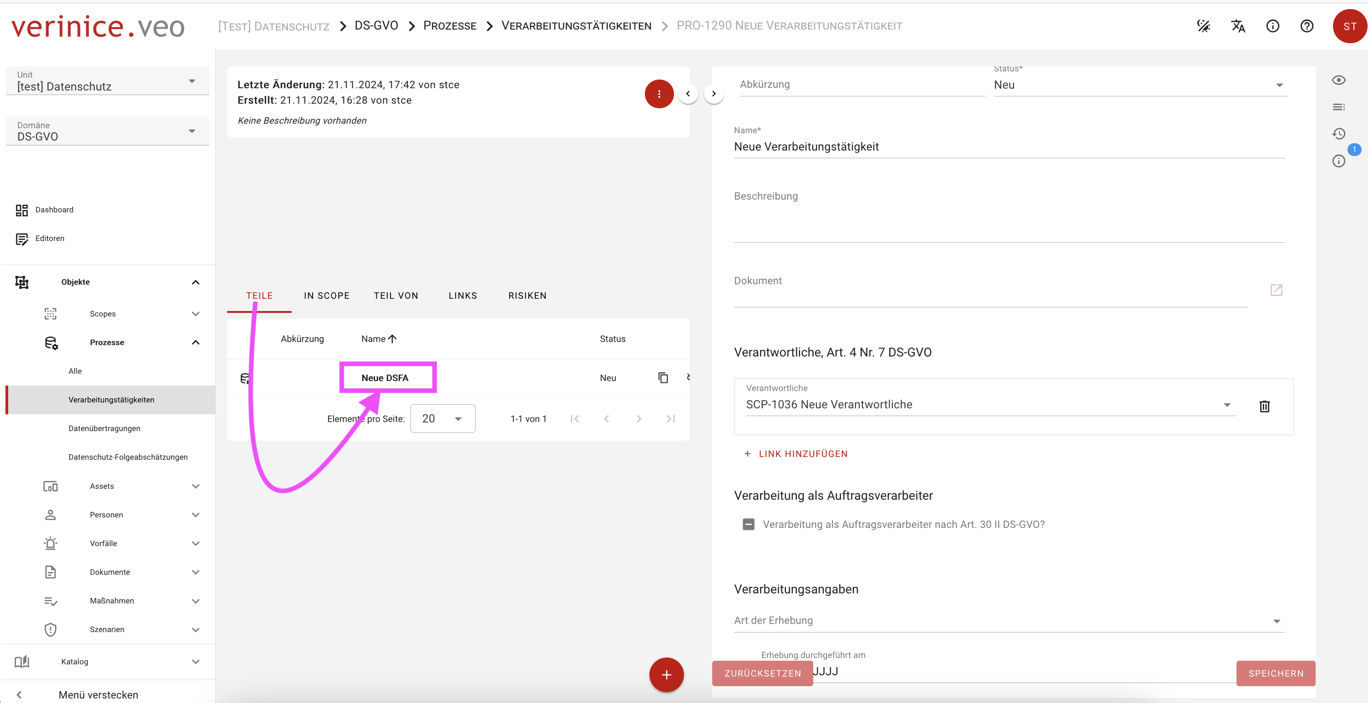The image size is (1368, 703).
Task: Click the copy icon in Neue DSFA row
Action: point(663,378)
